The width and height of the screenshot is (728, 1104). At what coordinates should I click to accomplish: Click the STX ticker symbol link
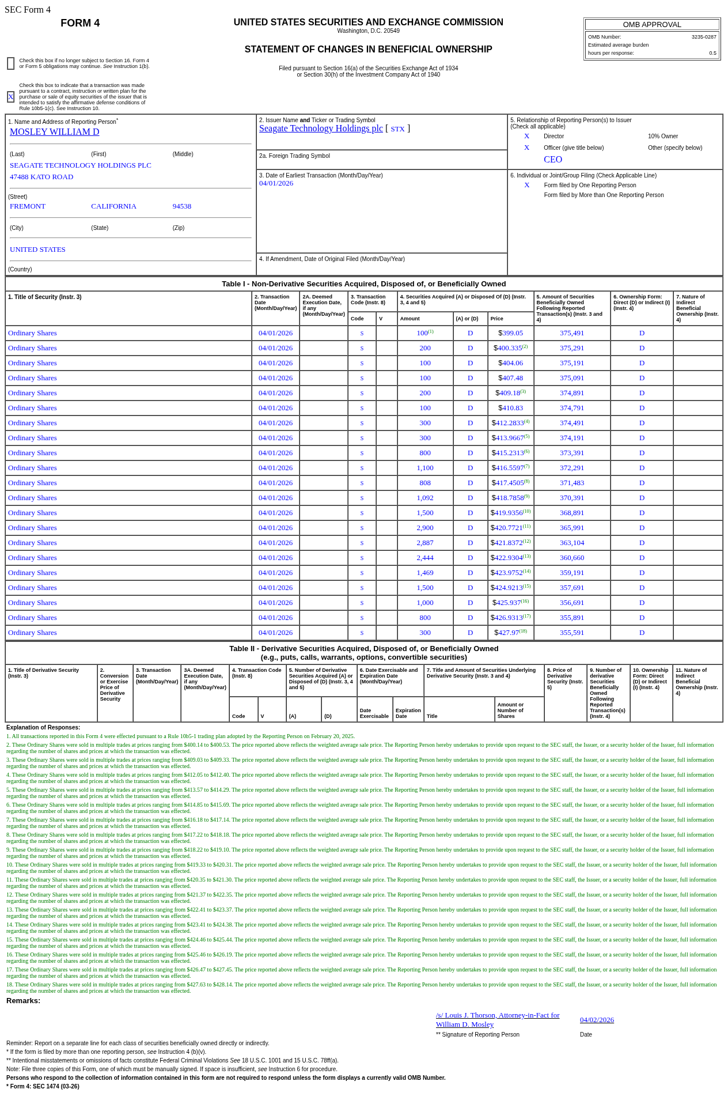pyautogui.click(x=398, y=129)
